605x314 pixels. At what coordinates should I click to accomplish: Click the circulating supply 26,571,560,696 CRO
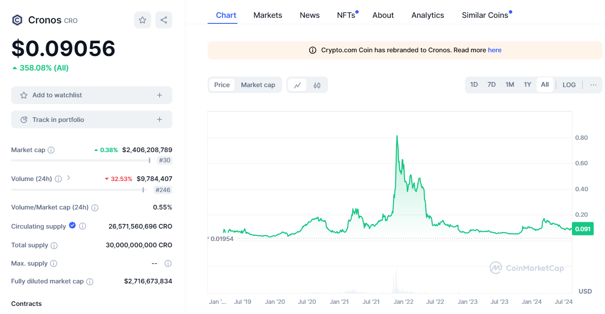coord(140,226)
